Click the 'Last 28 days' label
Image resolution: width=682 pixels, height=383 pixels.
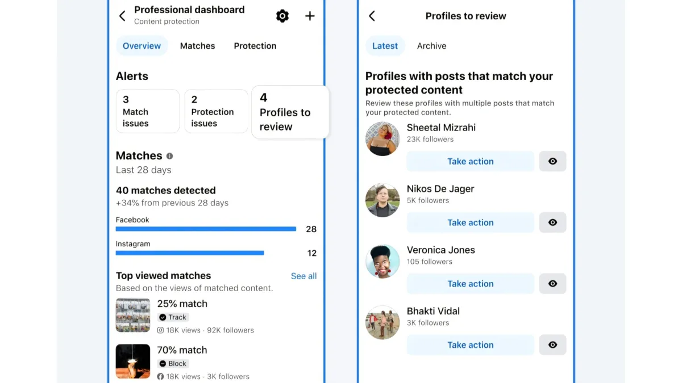(x=144, y=170)
